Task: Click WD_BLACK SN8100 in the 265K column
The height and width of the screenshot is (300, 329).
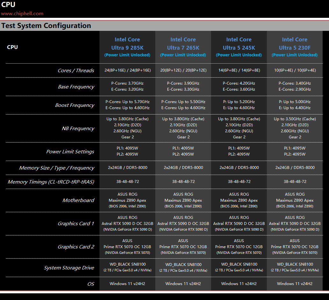Action: click(x=183, y=265)
